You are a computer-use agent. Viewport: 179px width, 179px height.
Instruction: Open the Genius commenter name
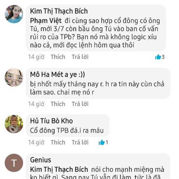(41, 160)
